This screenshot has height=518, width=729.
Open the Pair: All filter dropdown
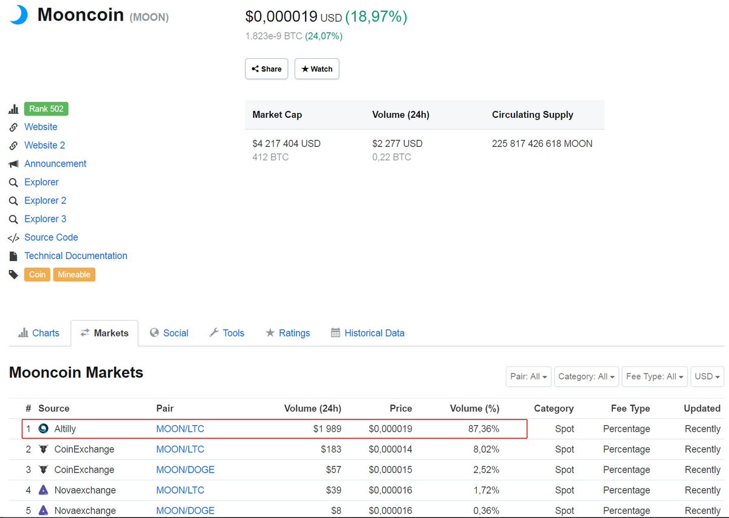(x=529, y=377)
